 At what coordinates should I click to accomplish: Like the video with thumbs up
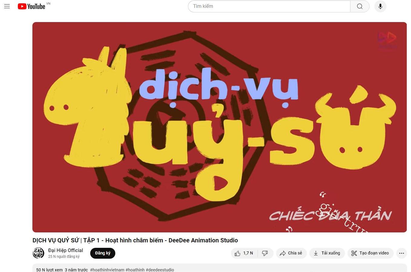(244, 253)
